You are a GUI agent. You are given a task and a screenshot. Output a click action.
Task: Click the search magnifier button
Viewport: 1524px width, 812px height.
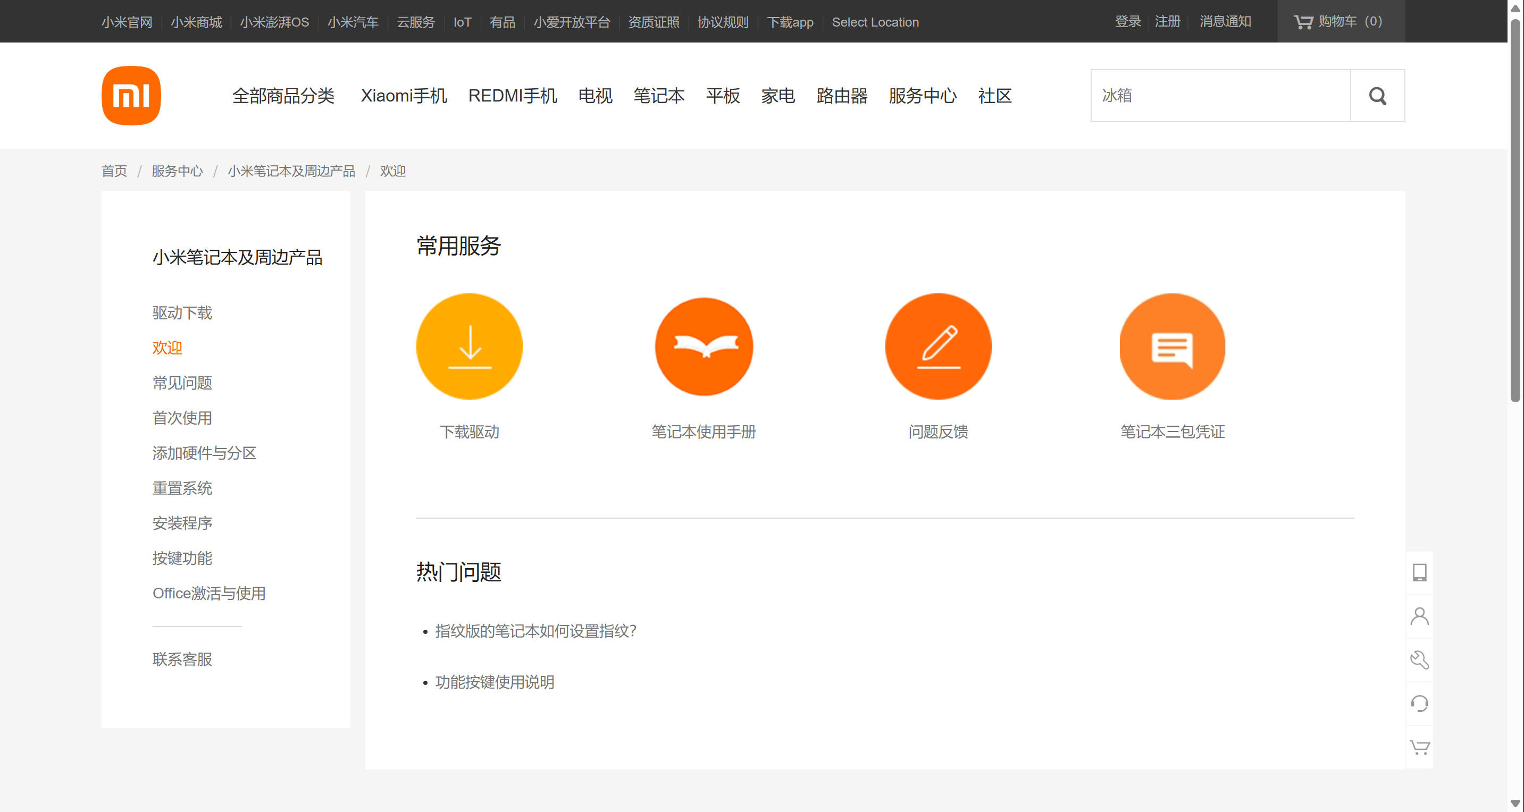point(1377,96)
